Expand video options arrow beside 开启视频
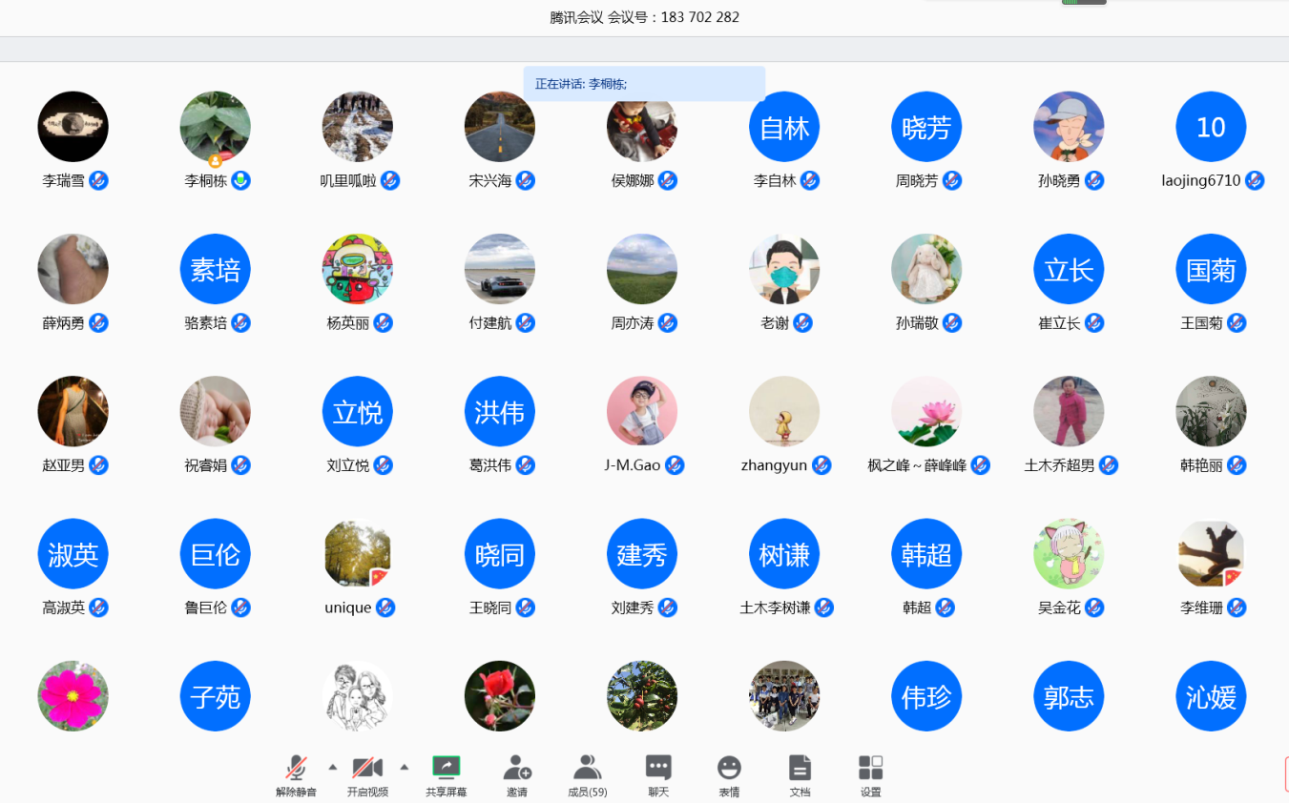Screen dimensions: 1289x803 coord(404,767)
